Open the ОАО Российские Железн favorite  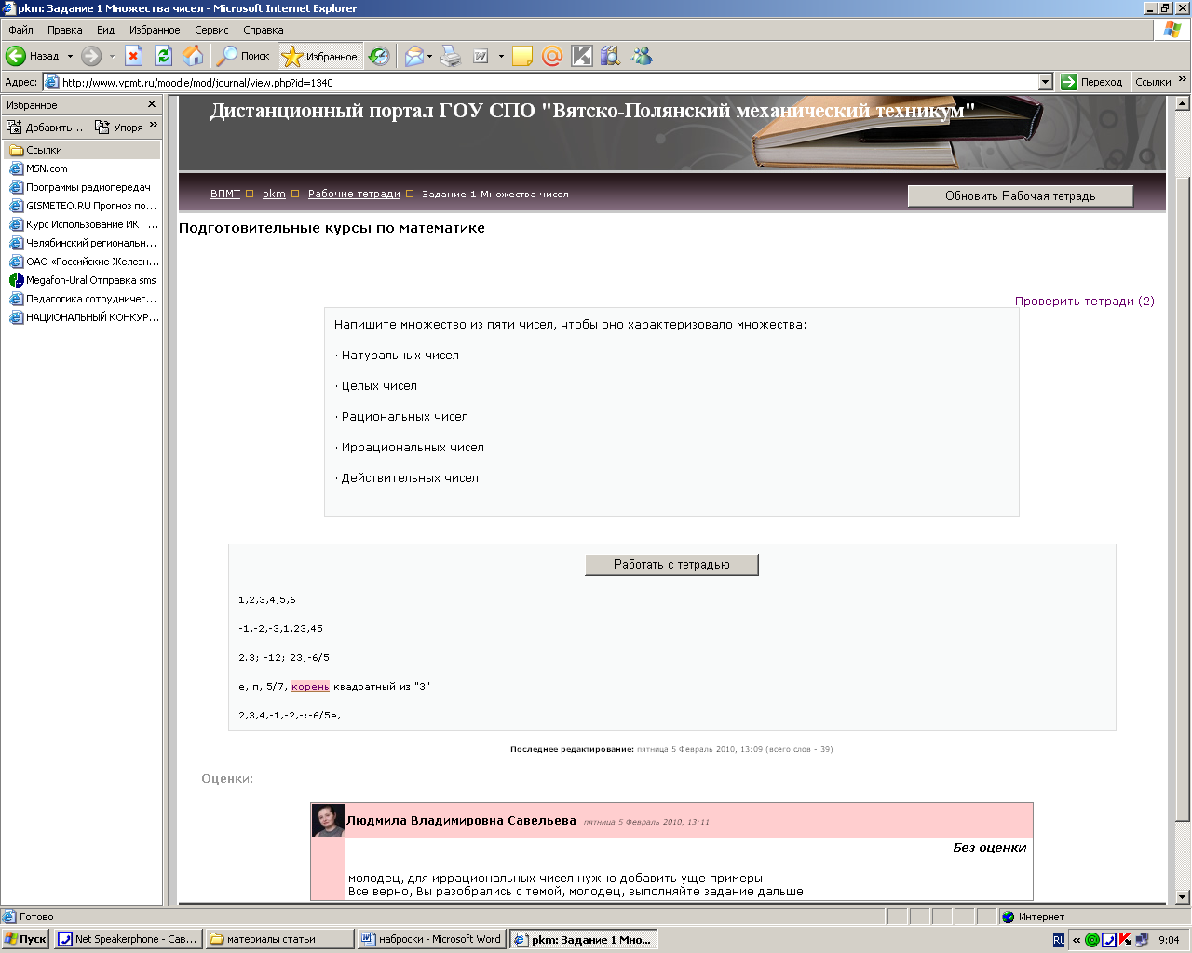(84, 262)
